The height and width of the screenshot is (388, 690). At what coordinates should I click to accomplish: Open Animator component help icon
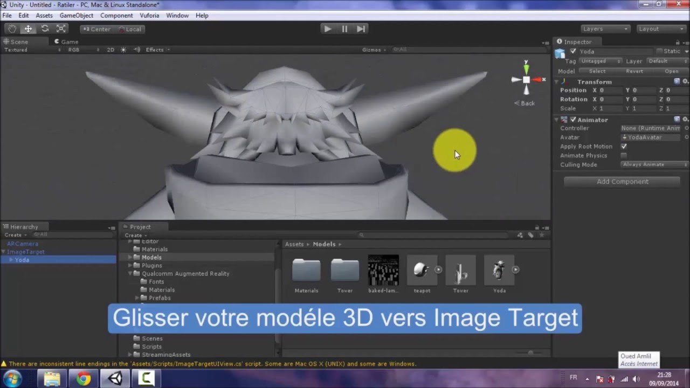677,120
